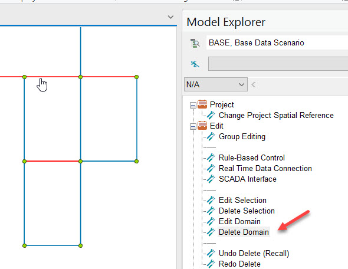This screenshot has height=269, width=348.
Task: Click the wrench icon next to Redo Delete
Action: coord(211,264)
